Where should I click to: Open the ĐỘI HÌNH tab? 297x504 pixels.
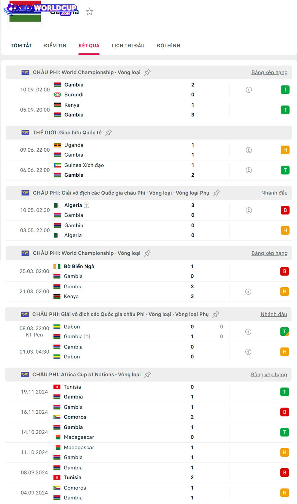[168, 46]
